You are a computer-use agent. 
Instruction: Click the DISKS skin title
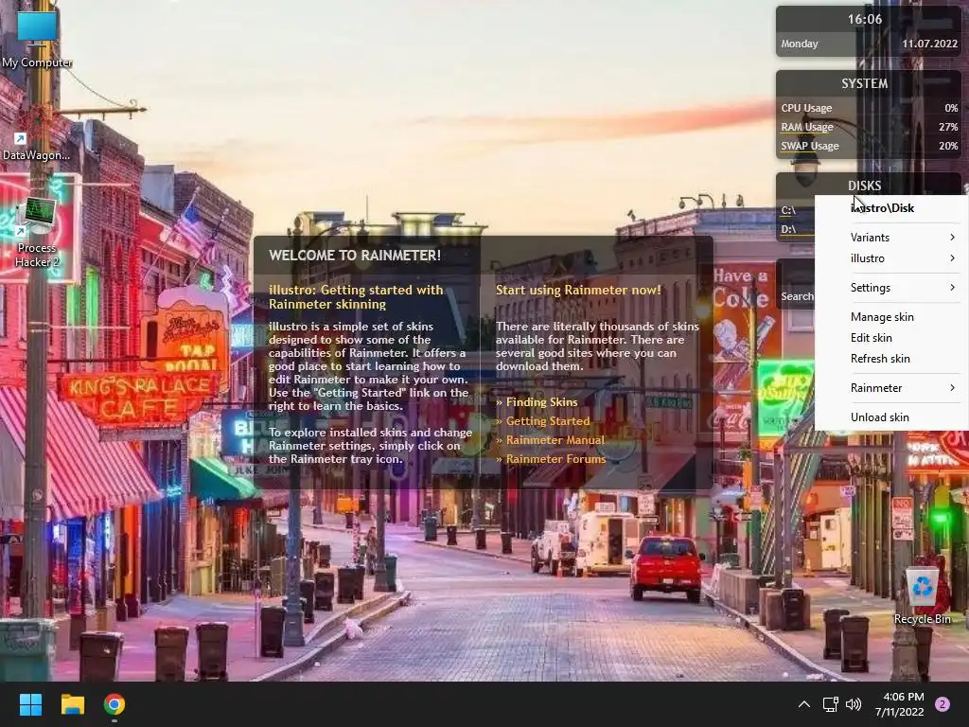(x=865, y=186)
